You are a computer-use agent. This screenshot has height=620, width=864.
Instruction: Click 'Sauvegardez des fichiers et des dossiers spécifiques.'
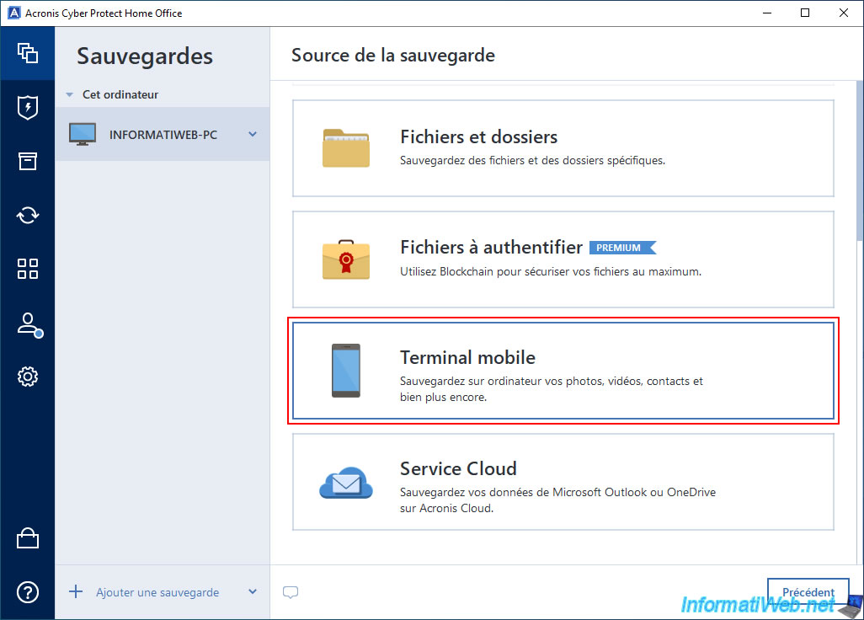click(532, 160)
